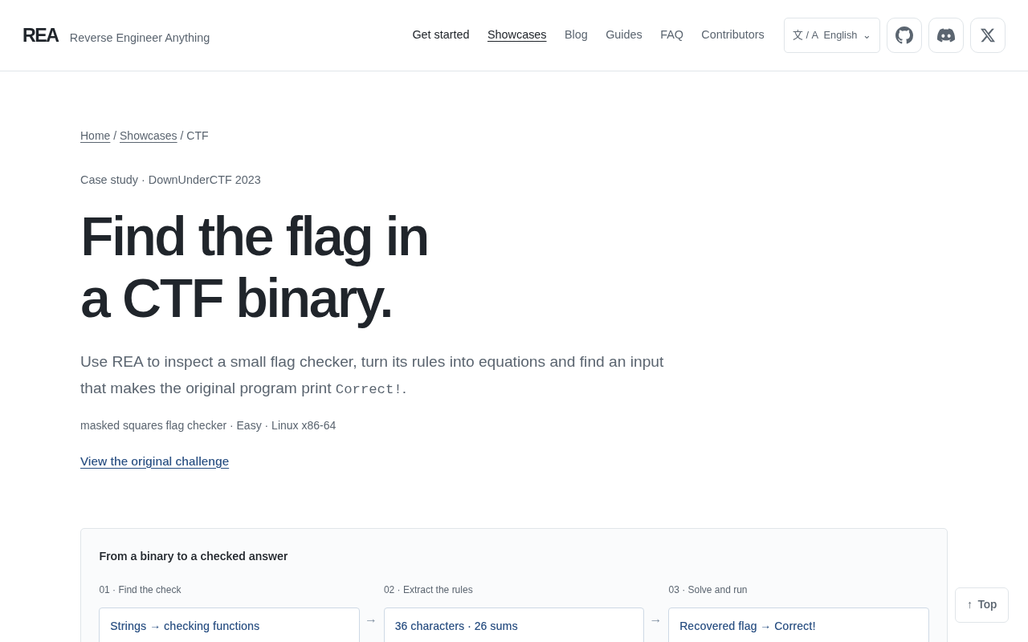The image size is (1028, 642).
Task: Click the 01 · Find the check label
Action: click(140, 590)
